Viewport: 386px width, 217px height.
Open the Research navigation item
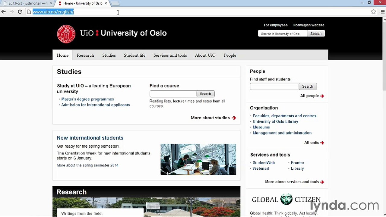(x=85, y=55)
